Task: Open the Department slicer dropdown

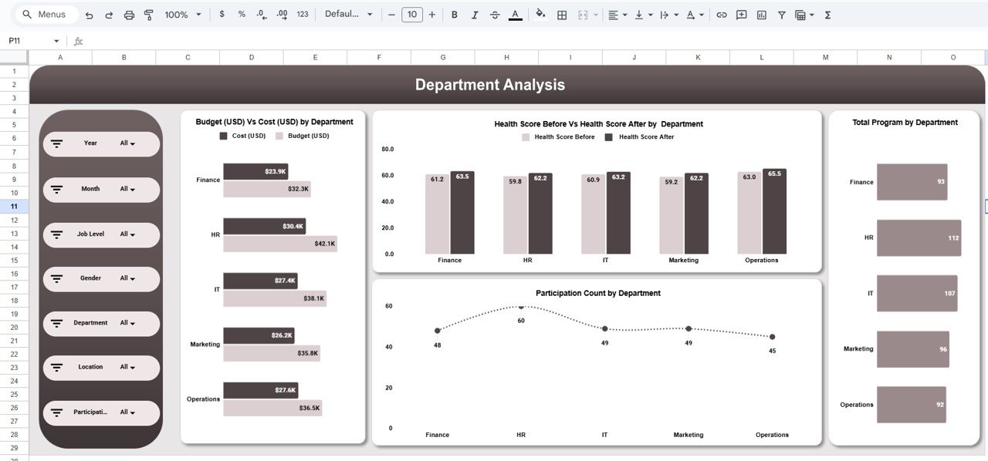Action: pos(127,323)
